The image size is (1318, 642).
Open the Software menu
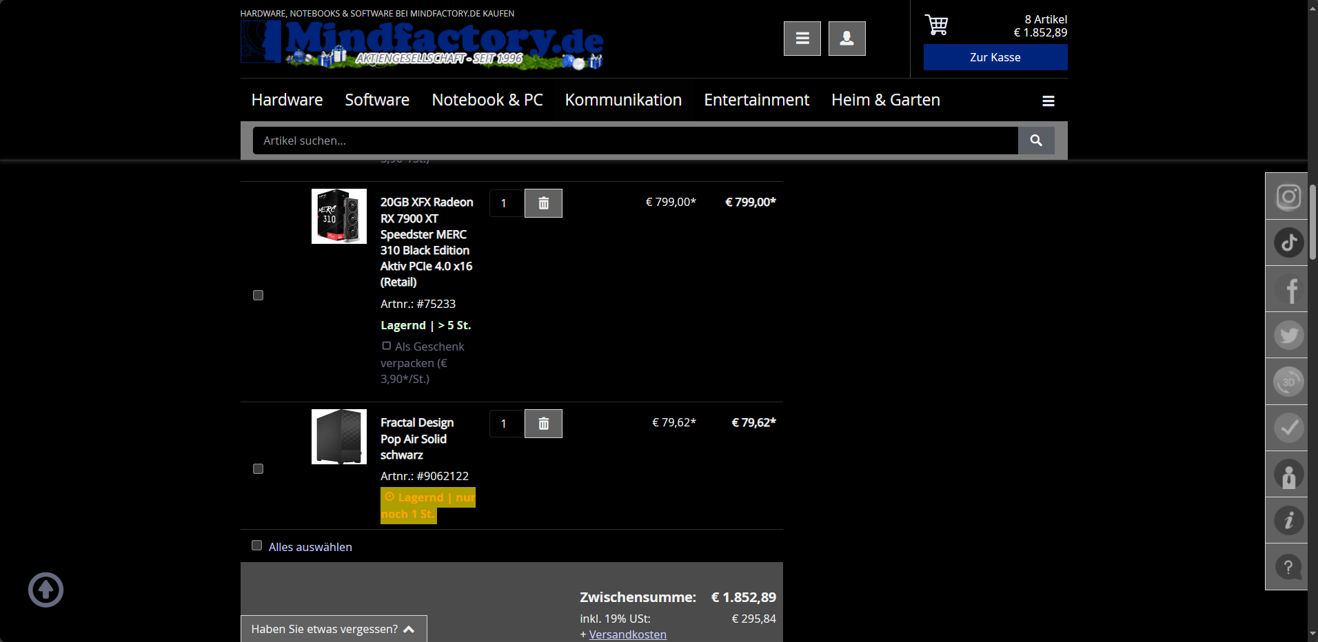coord(377,100)
